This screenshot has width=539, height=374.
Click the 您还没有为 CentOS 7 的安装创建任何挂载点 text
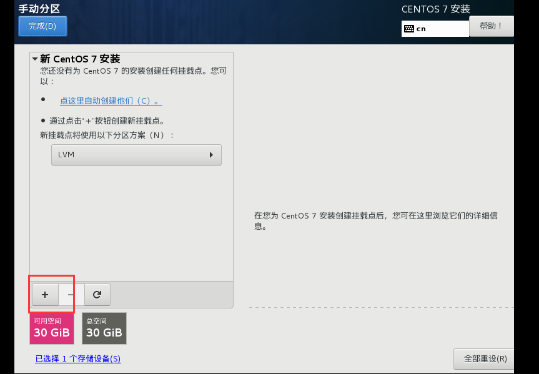tap(134, 76)
